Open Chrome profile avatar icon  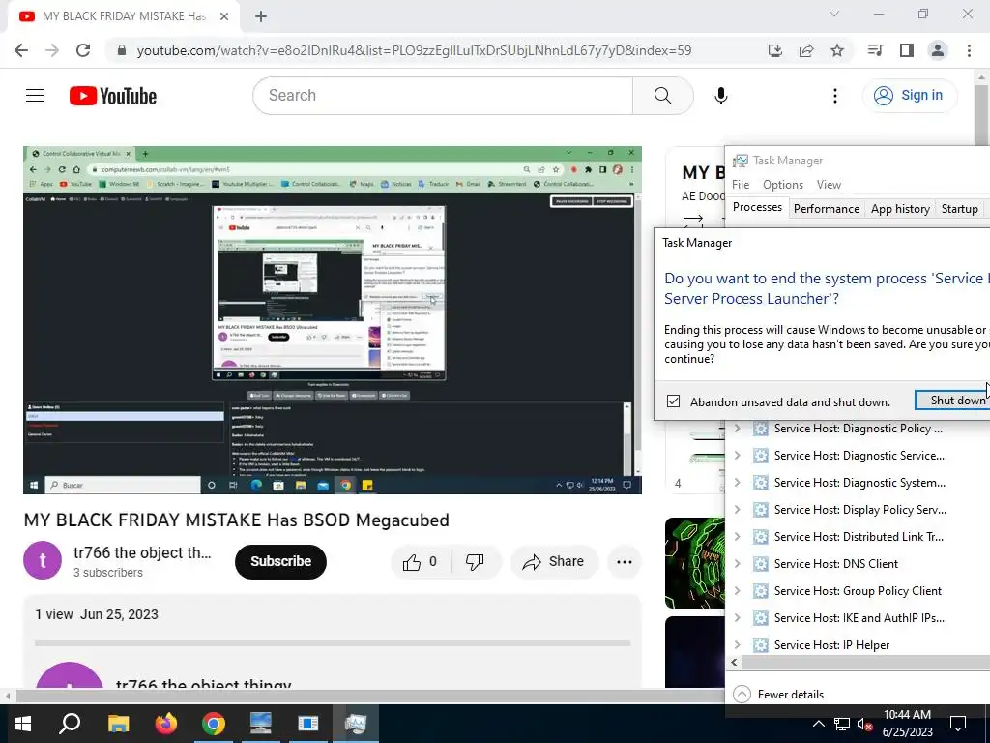coord(938,50)
